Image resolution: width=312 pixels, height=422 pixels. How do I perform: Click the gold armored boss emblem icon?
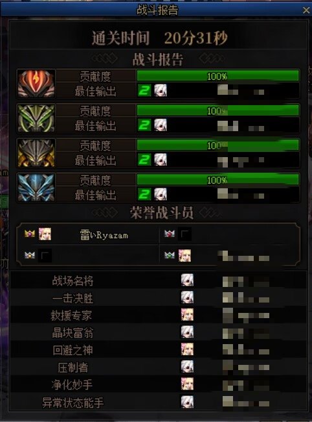(36, 153)
